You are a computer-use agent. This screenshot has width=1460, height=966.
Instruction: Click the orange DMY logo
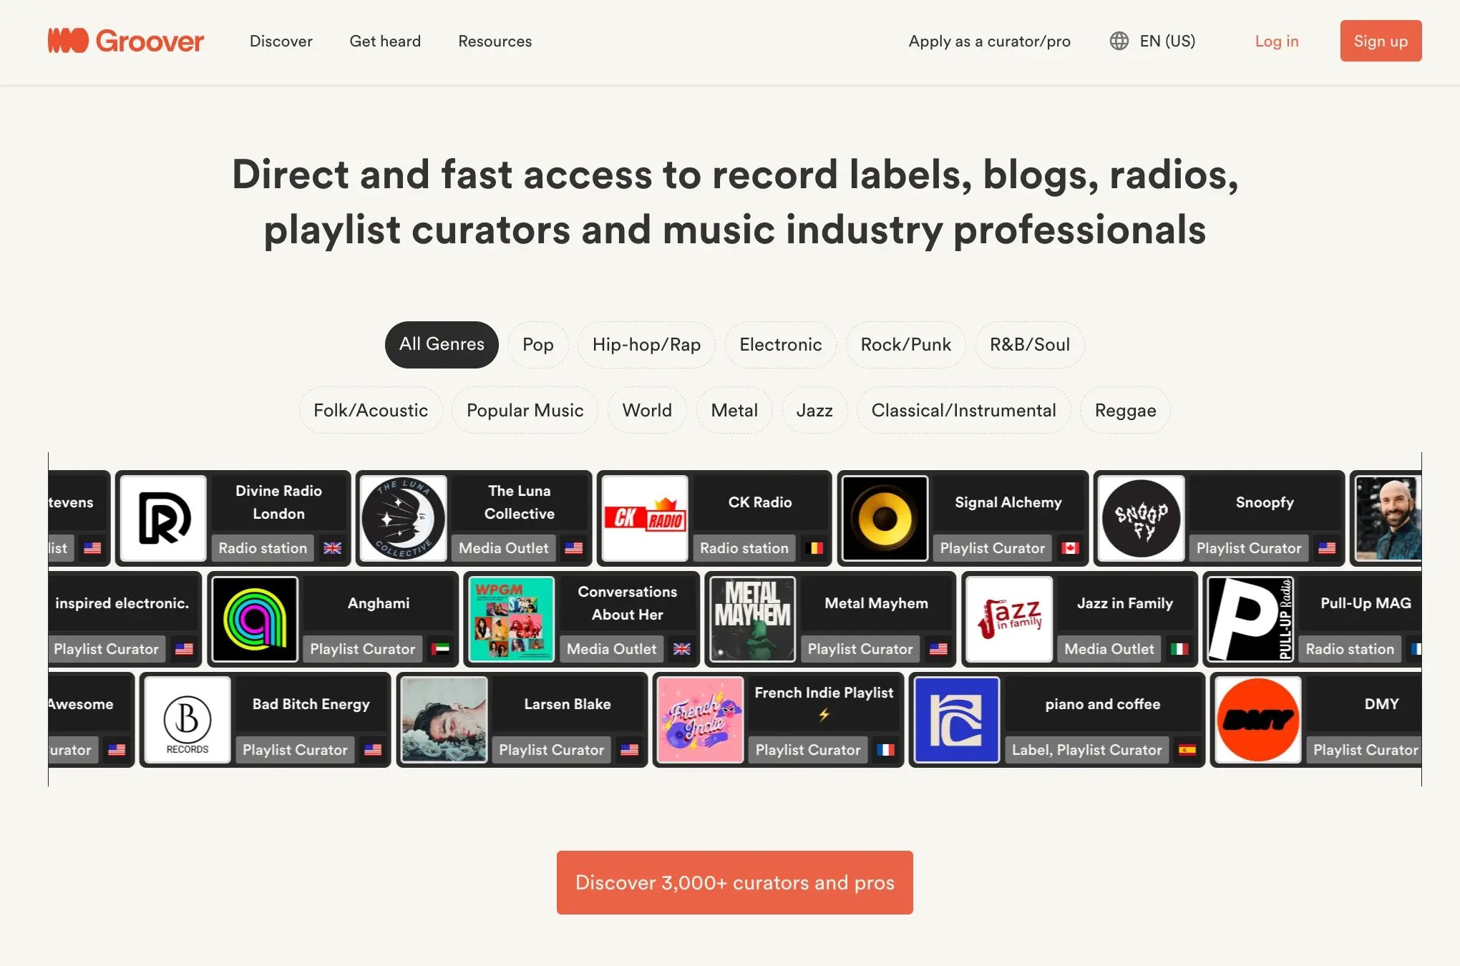1258,720
